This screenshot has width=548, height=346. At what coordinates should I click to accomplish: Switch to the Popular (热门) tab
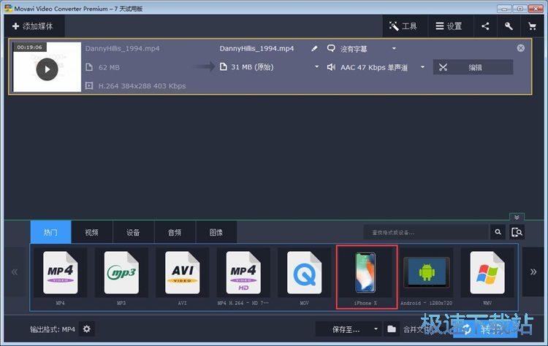pos(50,232)
